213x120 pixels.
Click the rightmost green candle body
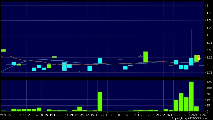point(196,58)
